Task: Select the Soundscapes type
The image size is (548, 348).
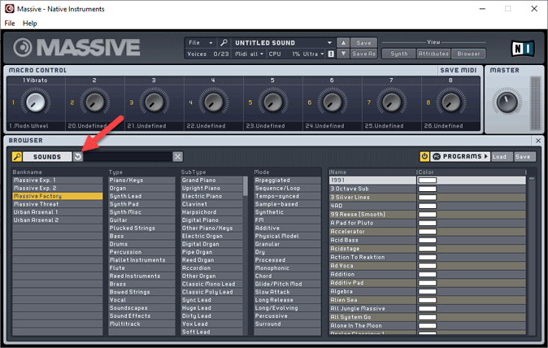Action: click(141, 308)
